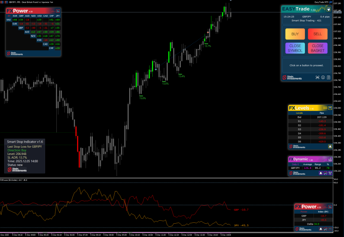Click the Stein Investments logo in FXPower matrix panel
Viewport: 344px width, 237px height.
[x=15, y=53]
